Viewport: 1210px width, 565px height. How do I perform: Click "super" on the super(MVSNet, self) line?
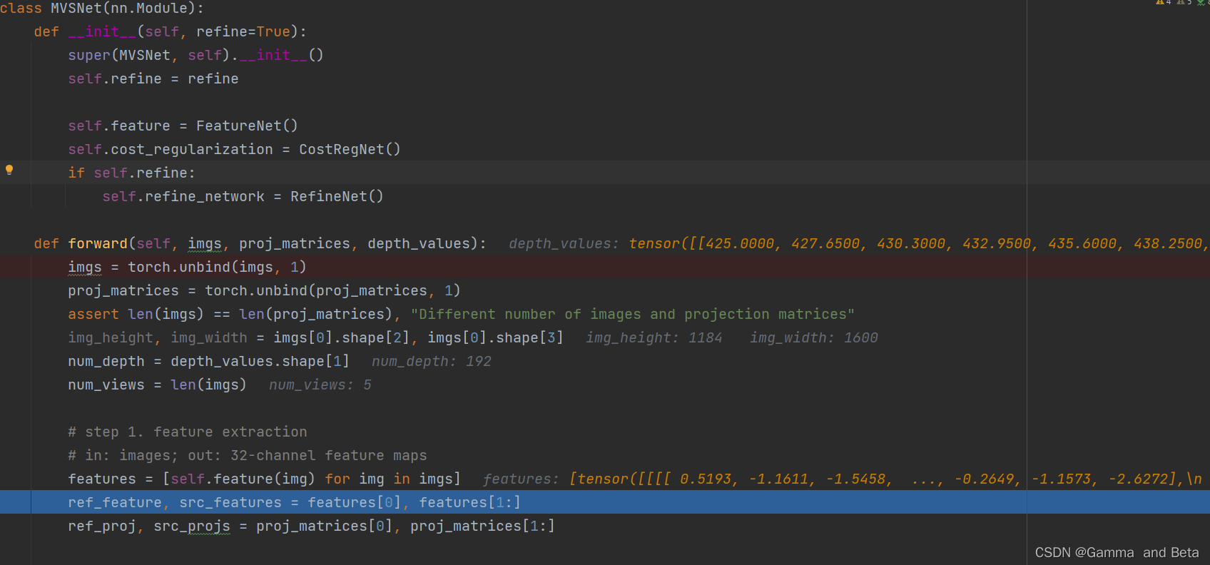[89, 55]
